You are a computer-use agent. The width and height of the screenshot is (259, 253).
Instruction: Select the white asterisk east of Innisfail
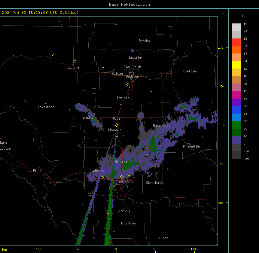pyautogui.click(x=151, y=91)
